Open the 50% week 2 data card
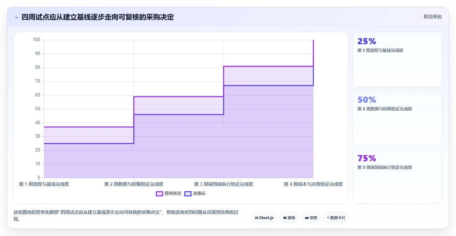 pos(397,118)
